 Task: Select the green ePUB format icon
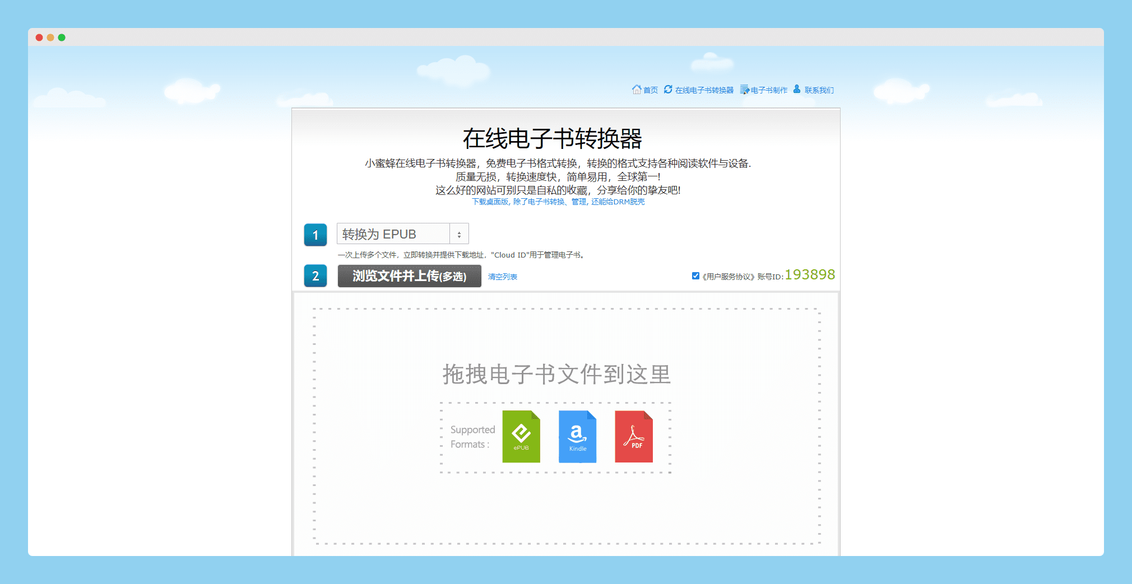521,437
